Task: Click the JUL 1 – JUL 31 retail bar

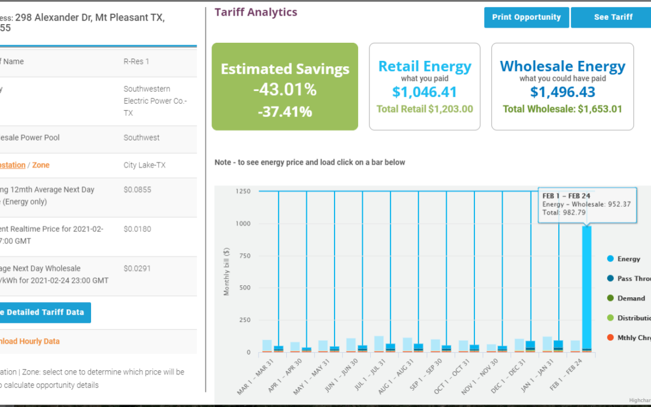Action: [x=379, y=344]
